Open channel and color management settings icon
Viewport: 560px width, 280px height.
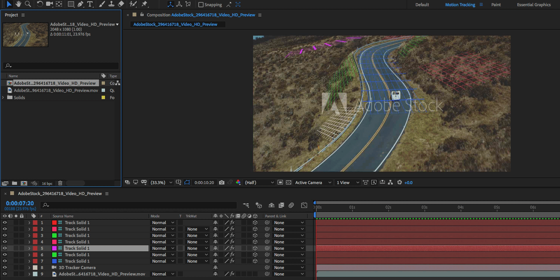pos(238,182)
